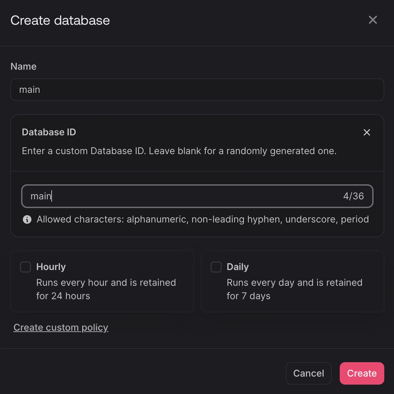Select the Hourly option label
394x394 pixels.
coord(51,267)
